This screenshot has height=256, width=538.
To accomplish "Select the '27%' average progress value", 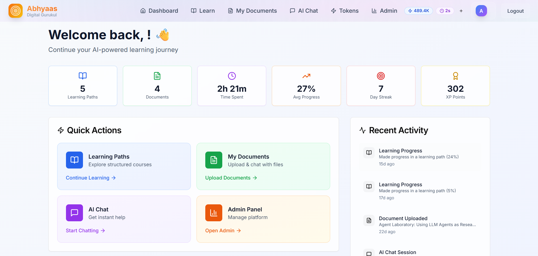I will pyautogui.click(x=306, y=89).
